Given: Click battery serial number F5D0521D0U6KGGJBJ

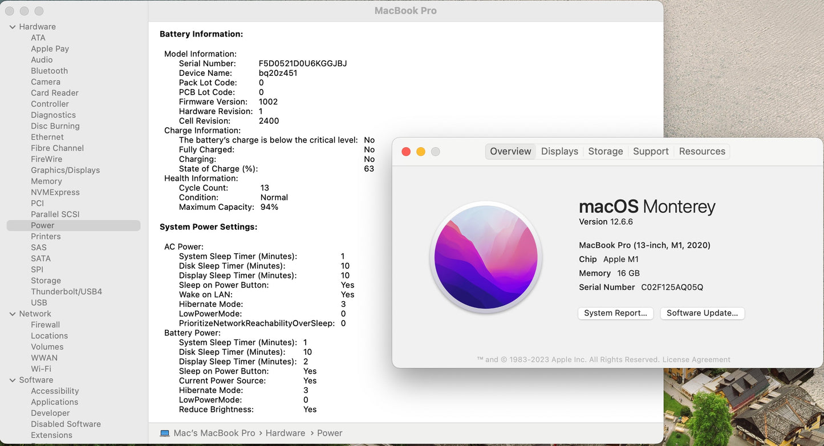Looking at the screenshot, I should tap(303, 63).
